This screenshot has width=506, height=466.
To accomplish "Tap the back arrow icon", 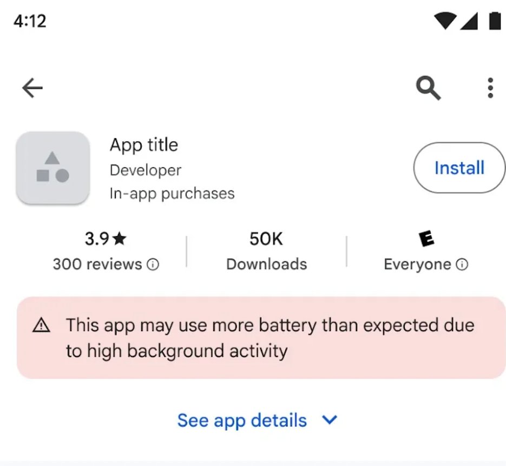I will point(32,88).
